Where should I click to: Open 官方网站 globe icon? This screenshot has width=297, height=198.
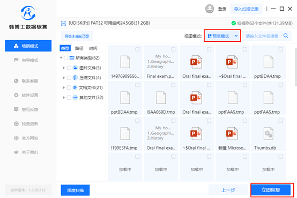click(16, 138)
